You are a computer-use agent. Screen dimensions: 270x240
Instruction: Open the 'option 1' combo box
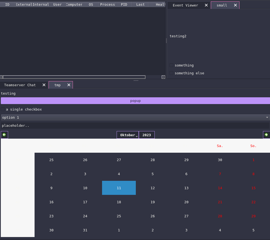point(135,117)
